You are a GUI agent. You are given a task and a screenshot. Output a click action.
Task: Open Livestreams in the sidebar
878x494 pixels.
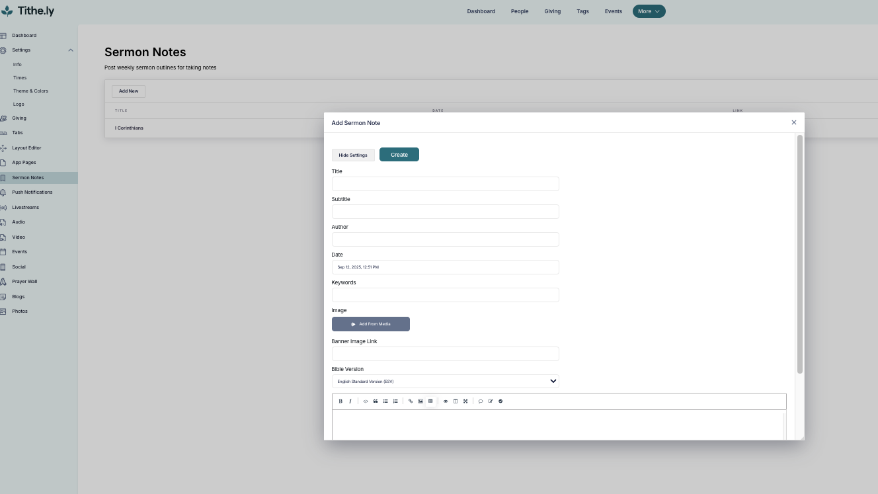[25, 207]
